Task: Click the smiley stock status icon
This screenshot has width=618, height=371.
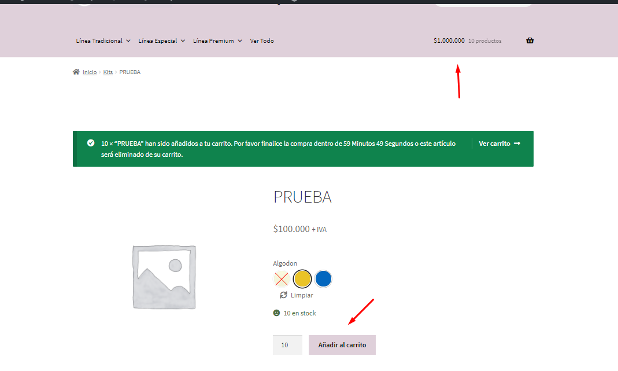Action: pos(276,313)
